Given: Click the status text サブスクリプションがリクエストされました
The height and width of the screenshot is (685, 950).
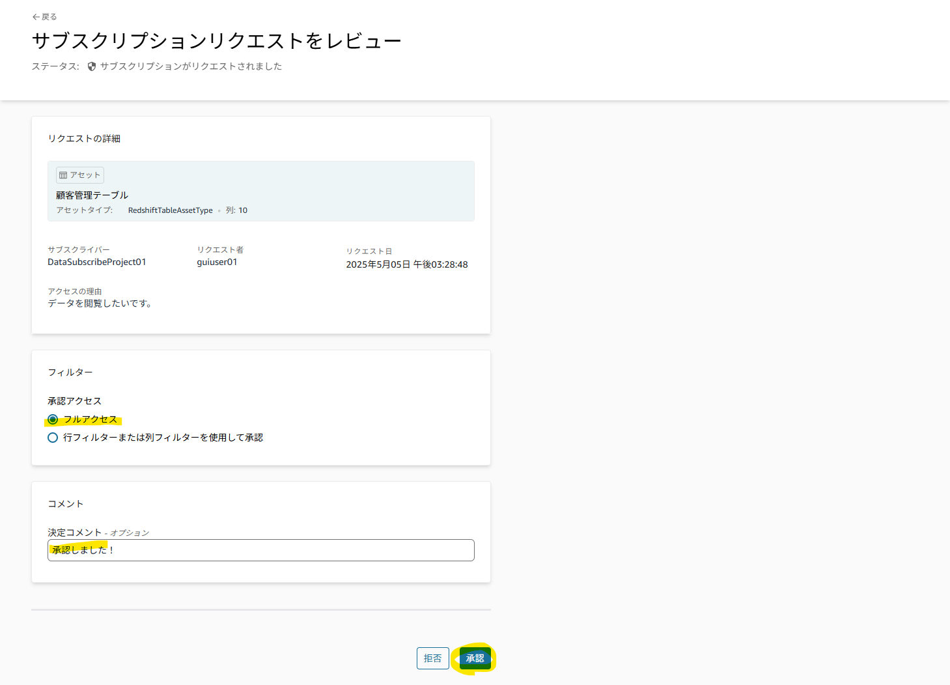Looking at the screenshot, I should [191, 66].
